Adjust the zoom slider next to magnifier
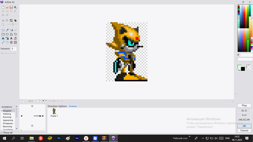Image resolution: width=253 pixels, height=142 pixels. tap(13, 24)
